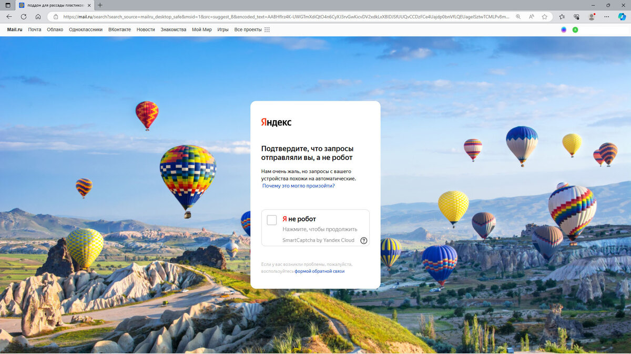Add this page to favorites star
This screenshot has width=631, height=354.
pyautogui.click(x=545, y=17)
